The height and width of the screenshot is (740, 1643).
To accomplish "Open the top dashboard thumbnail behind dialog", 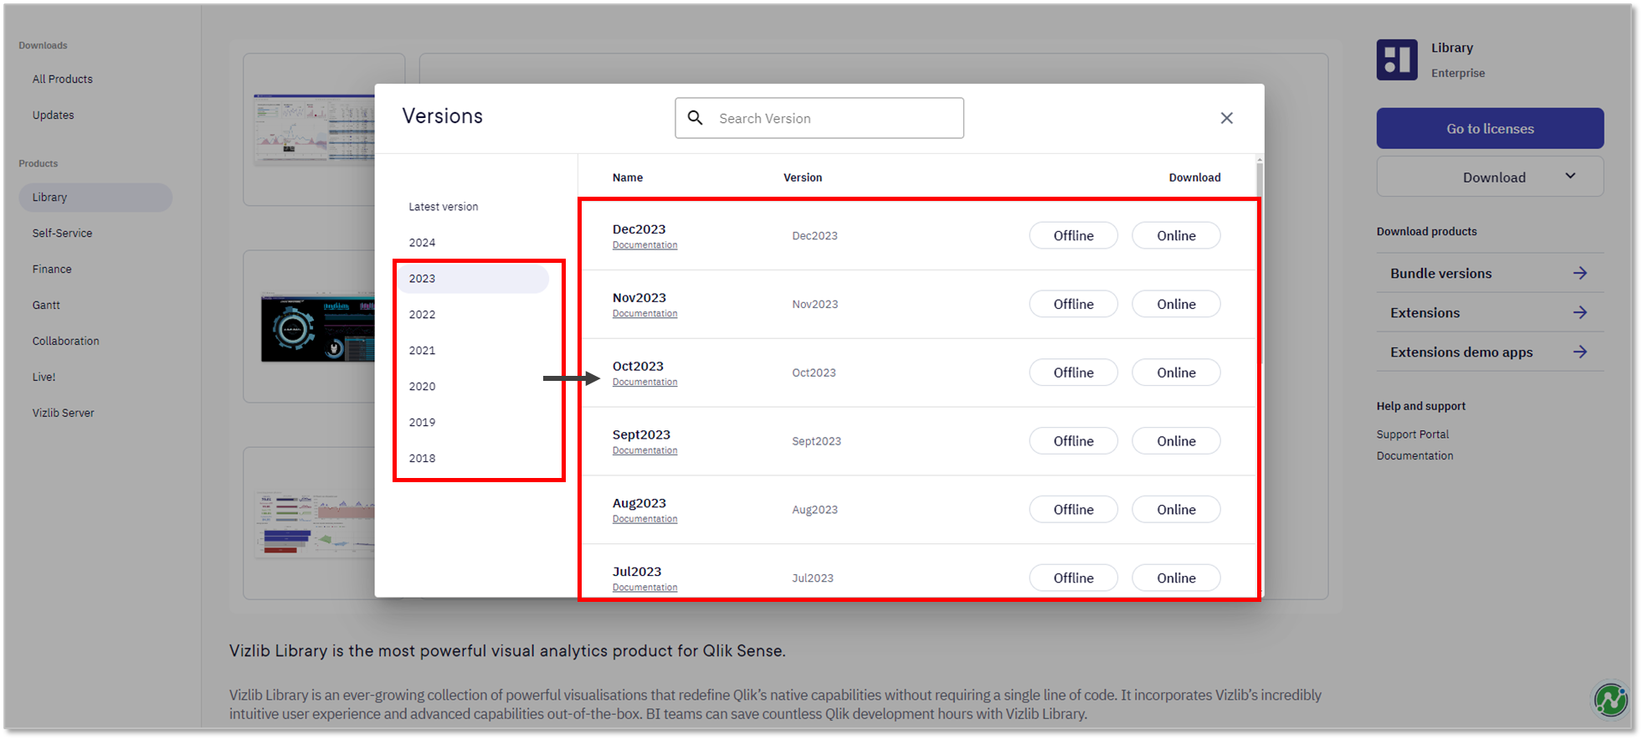I will coord(314,130).
